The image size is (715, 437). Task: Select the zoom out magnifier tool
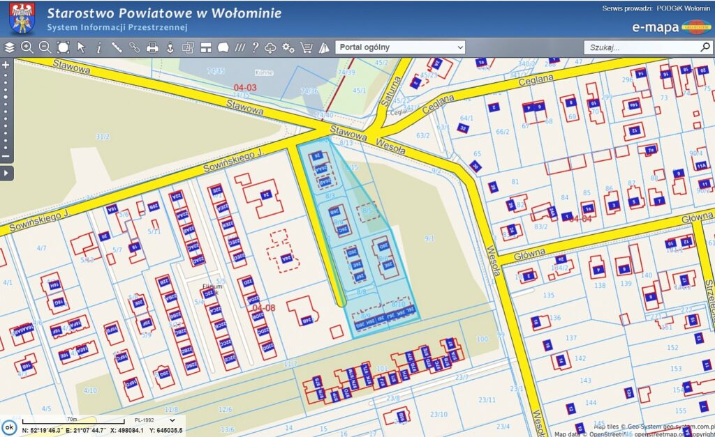tap(45, 47)
